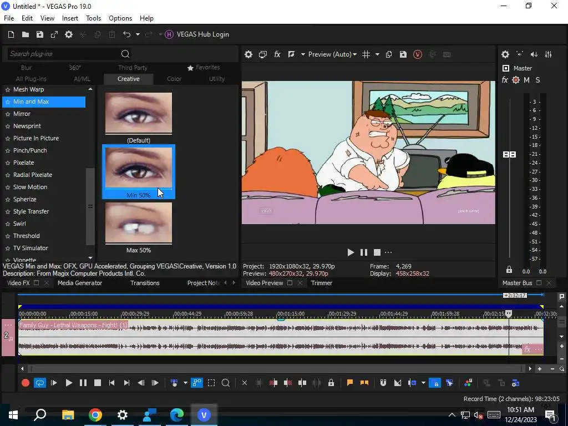The width and height of the screenshot is (568, 426).
Task: Select the (Default) preset thumbnail
Action: [139, 113]
